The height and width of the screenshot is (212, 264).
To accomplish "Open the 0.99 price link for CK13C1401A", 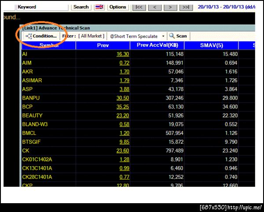I will (x=125, y=168).
